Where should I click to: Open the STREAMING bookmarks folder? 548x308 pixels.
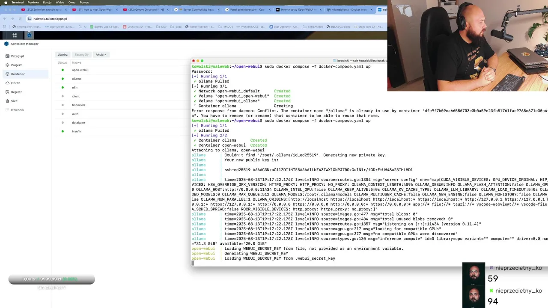(x=313, y=27)
